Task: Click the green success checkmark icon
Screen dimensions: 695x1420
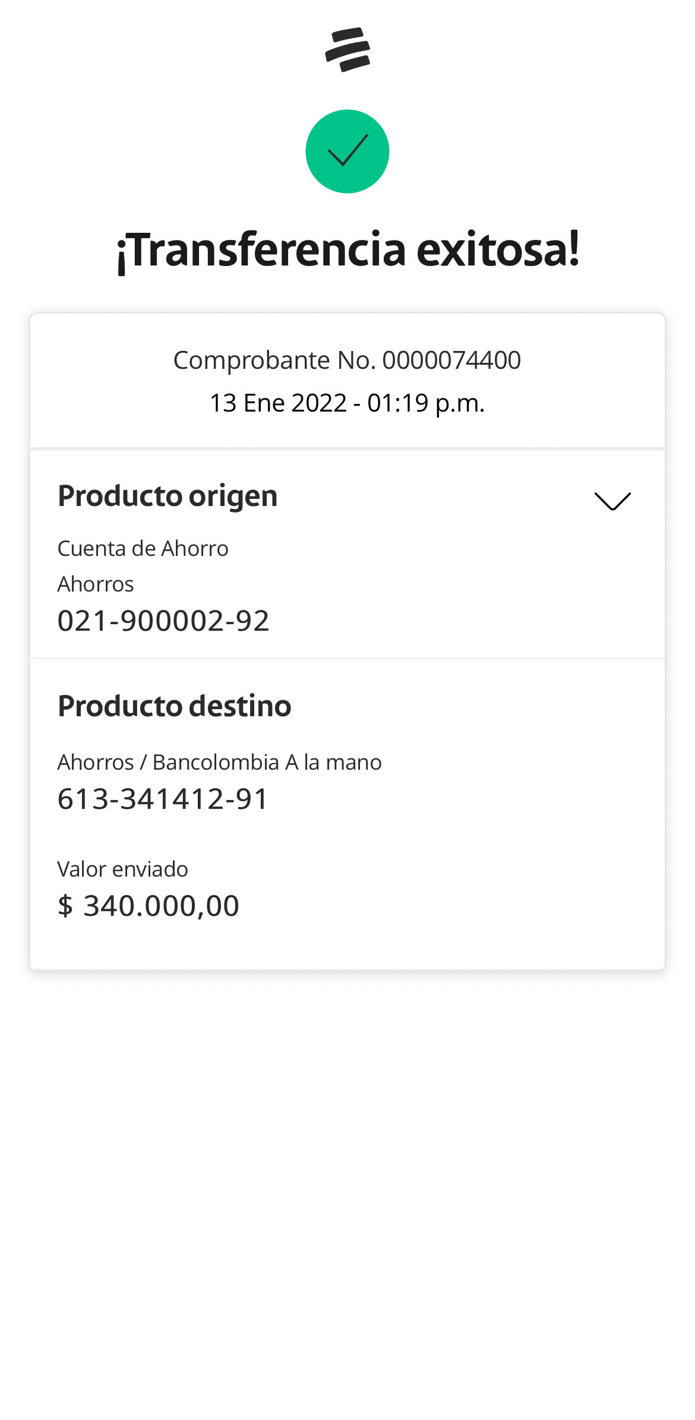Action: pos(347,151)
